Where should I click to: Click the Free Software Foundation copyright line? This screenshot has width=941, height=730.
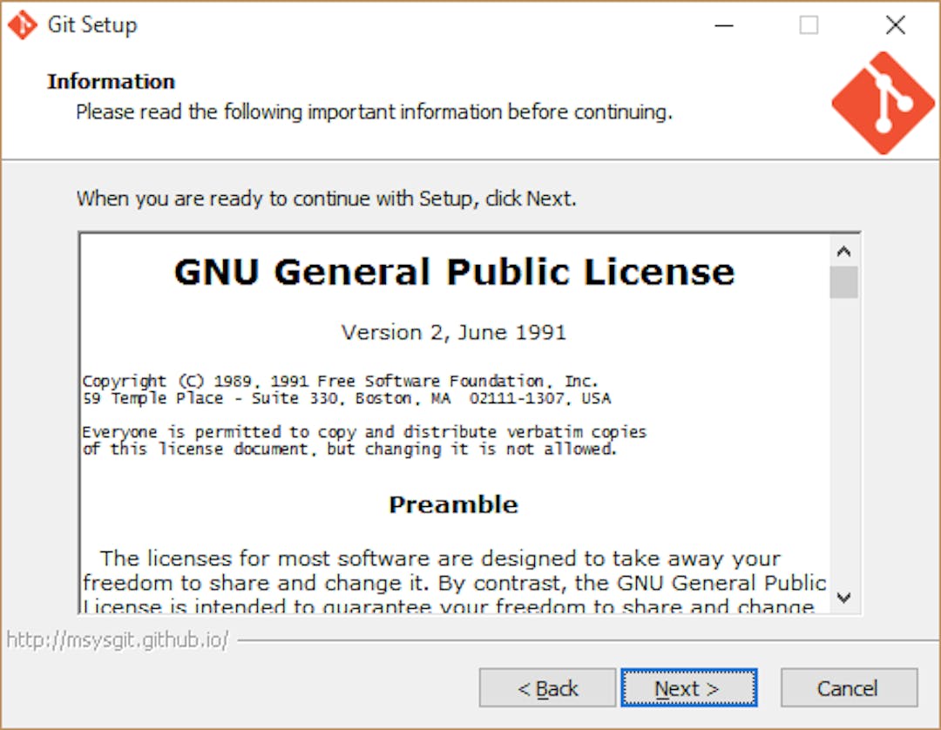click(341, 381)
